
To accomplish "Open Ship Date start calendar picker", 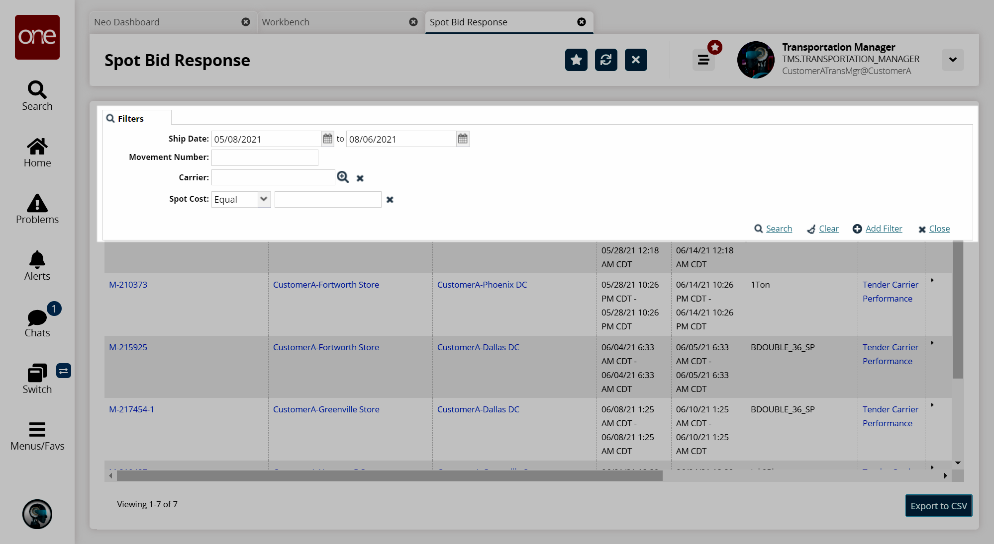I will (327, 139).
